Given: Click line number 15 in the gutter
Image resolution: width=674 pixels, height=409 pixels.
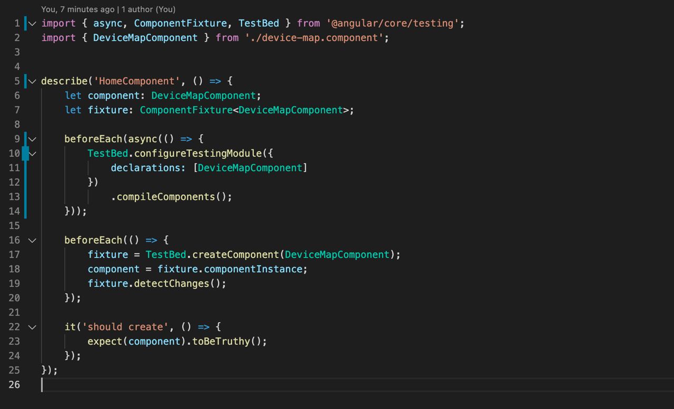Looking at the screenshot, I should click(x=14, y=225).
